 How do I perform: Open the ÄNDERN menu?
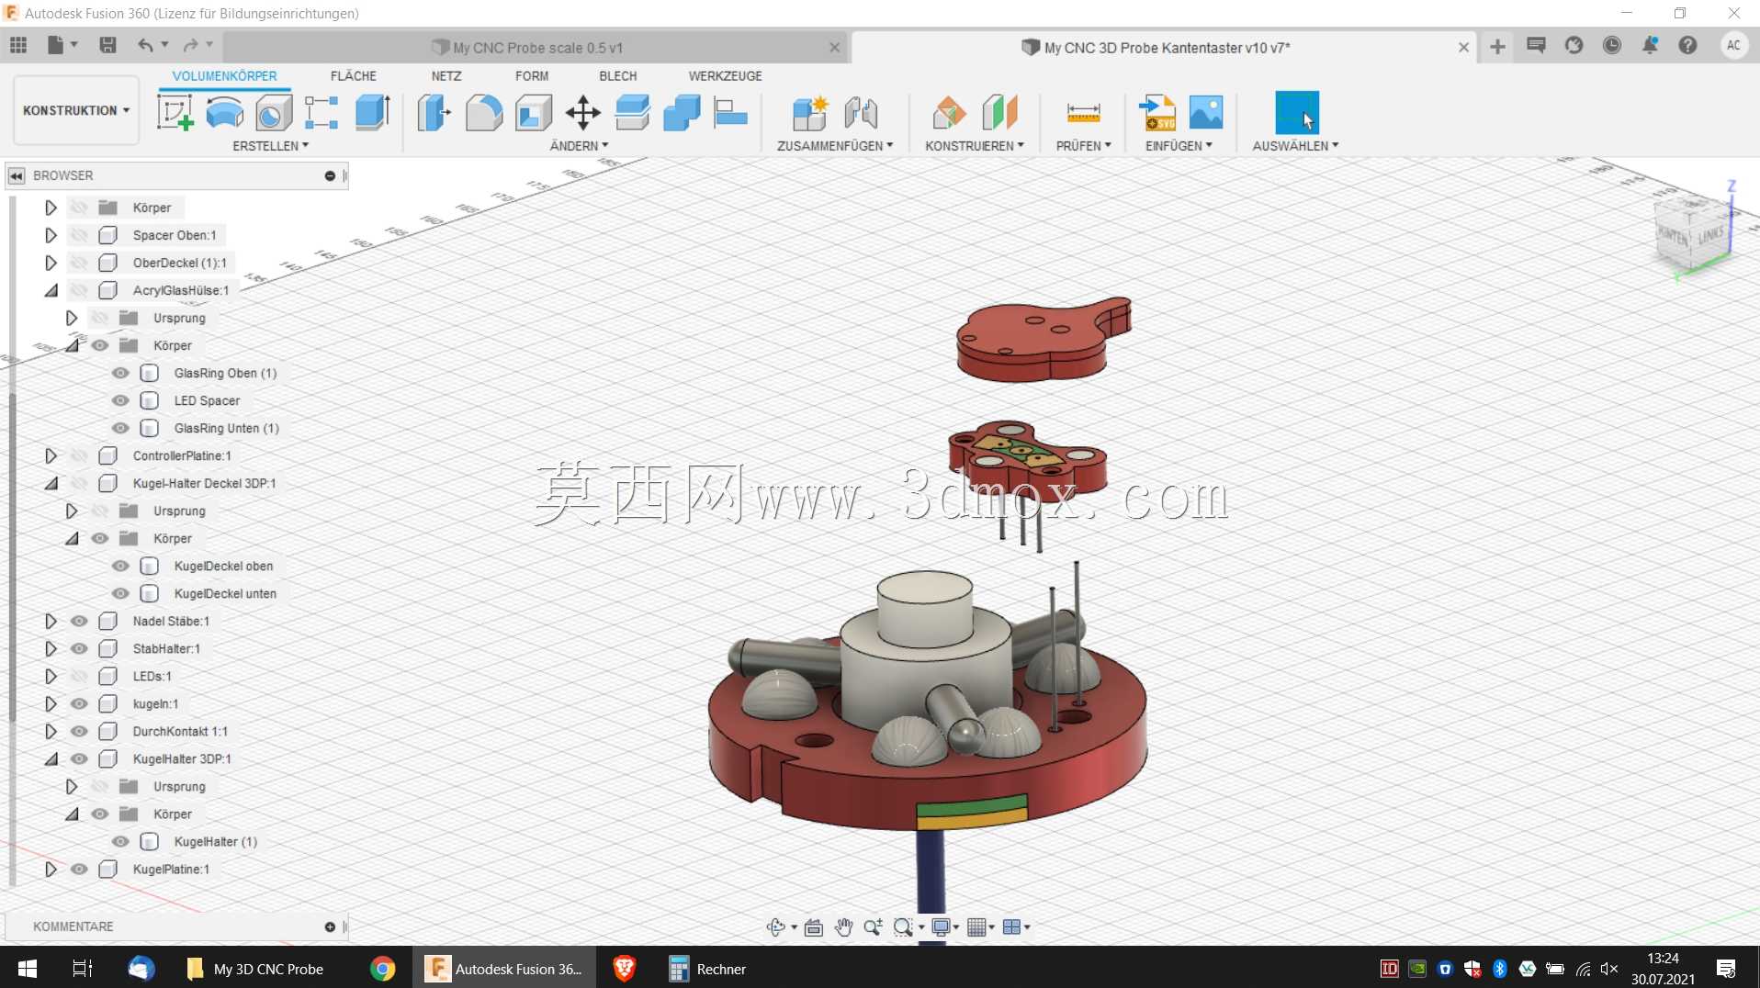(579, 146)
